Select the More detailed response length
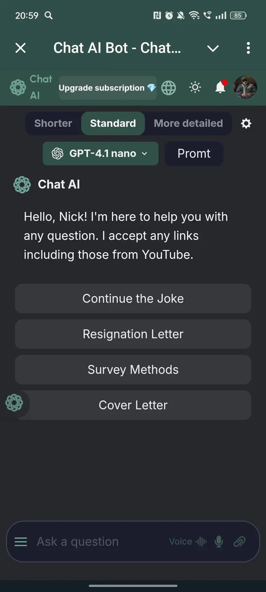 tap(188, 124)
